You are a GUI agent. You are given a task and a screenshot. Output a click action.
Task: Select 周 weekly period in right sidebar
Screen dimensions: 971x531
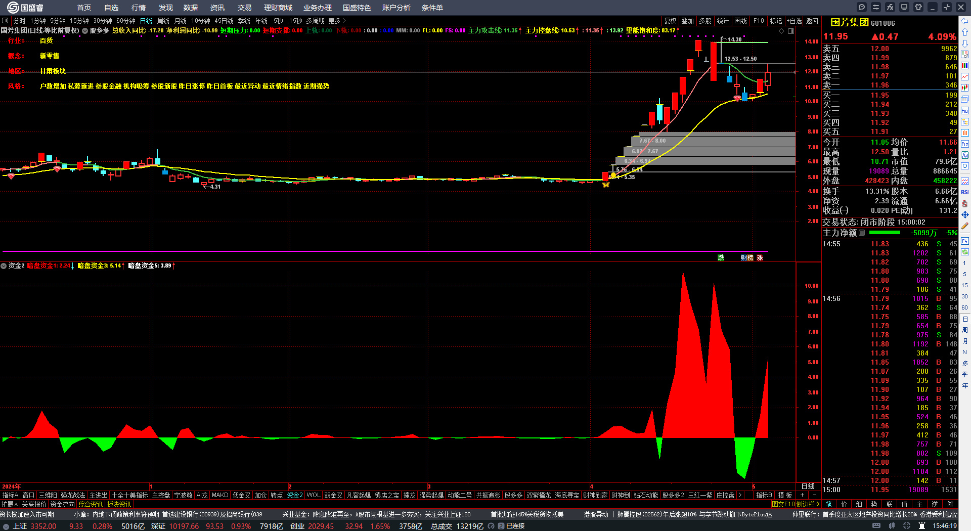(965, 330)
